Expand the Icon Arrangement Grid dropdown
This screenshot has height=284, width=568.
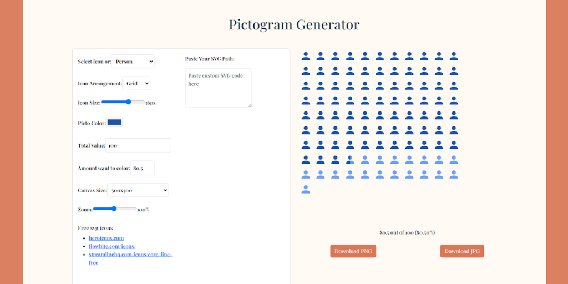coord(136,83)
